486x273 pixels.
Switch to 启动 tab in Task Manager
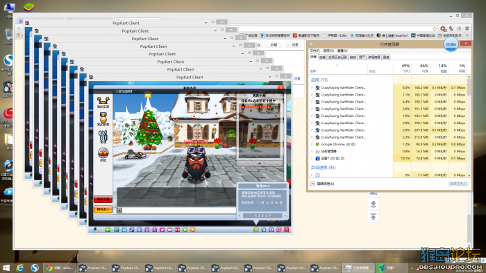coord(353,58)
